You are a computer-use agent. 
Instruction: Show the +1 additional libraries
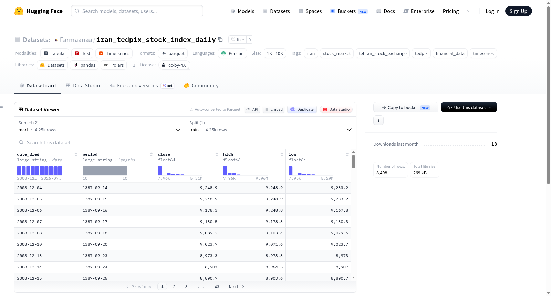click(x=132, y=65)
